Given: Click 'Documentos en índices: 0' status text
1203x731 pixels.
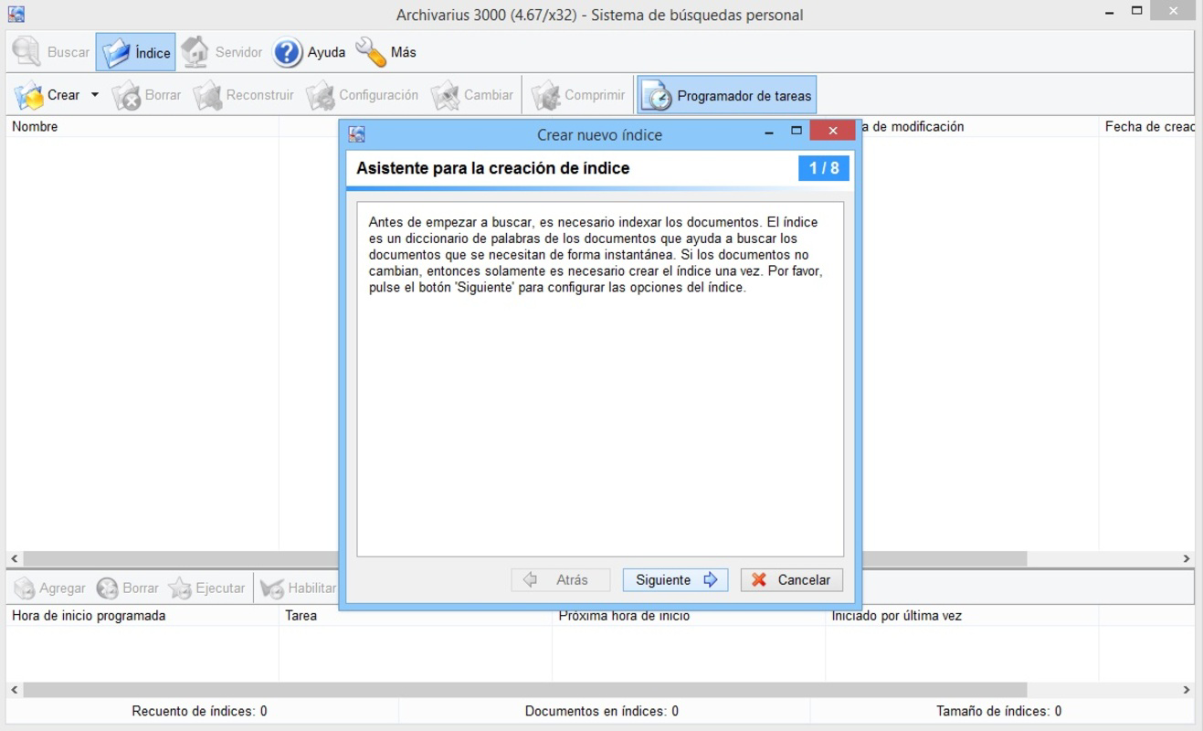Looking at the screenshot, I should tap(602, 711).
